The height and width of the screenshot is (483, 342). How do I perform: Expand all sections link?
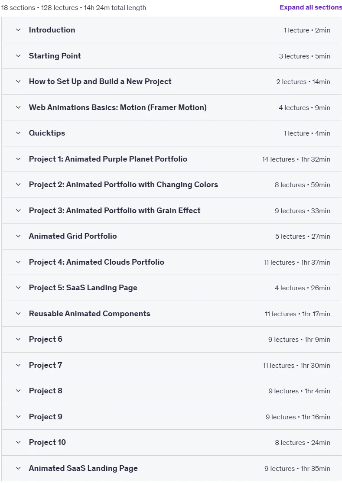310,7
